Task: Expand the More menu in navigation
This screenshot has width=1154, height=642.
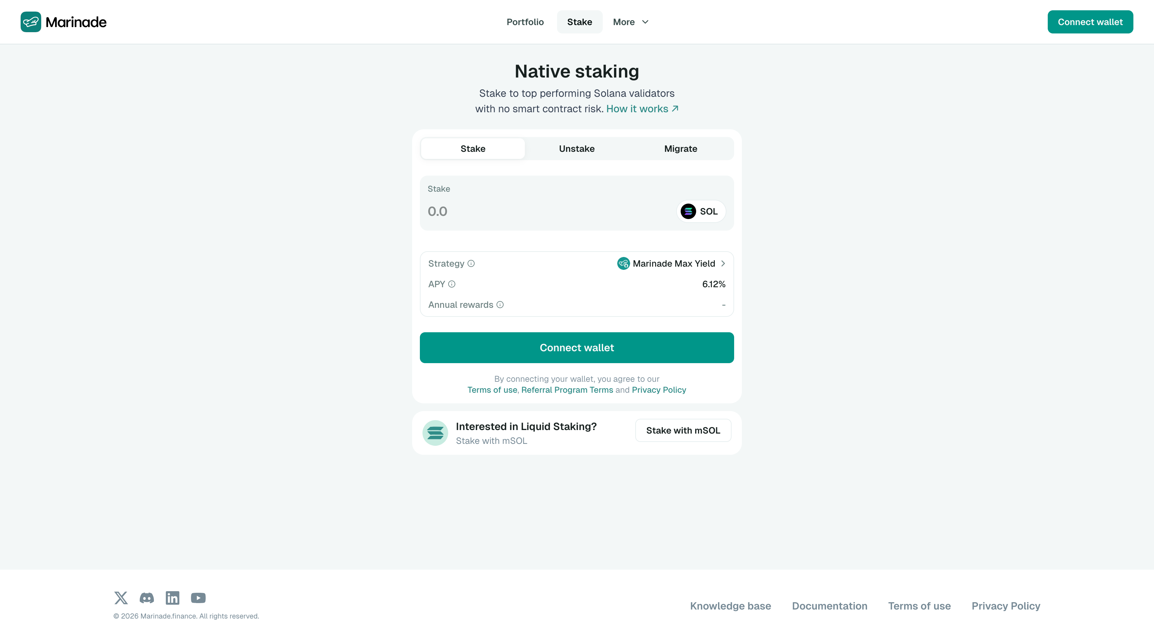Action: click(630, 22)
